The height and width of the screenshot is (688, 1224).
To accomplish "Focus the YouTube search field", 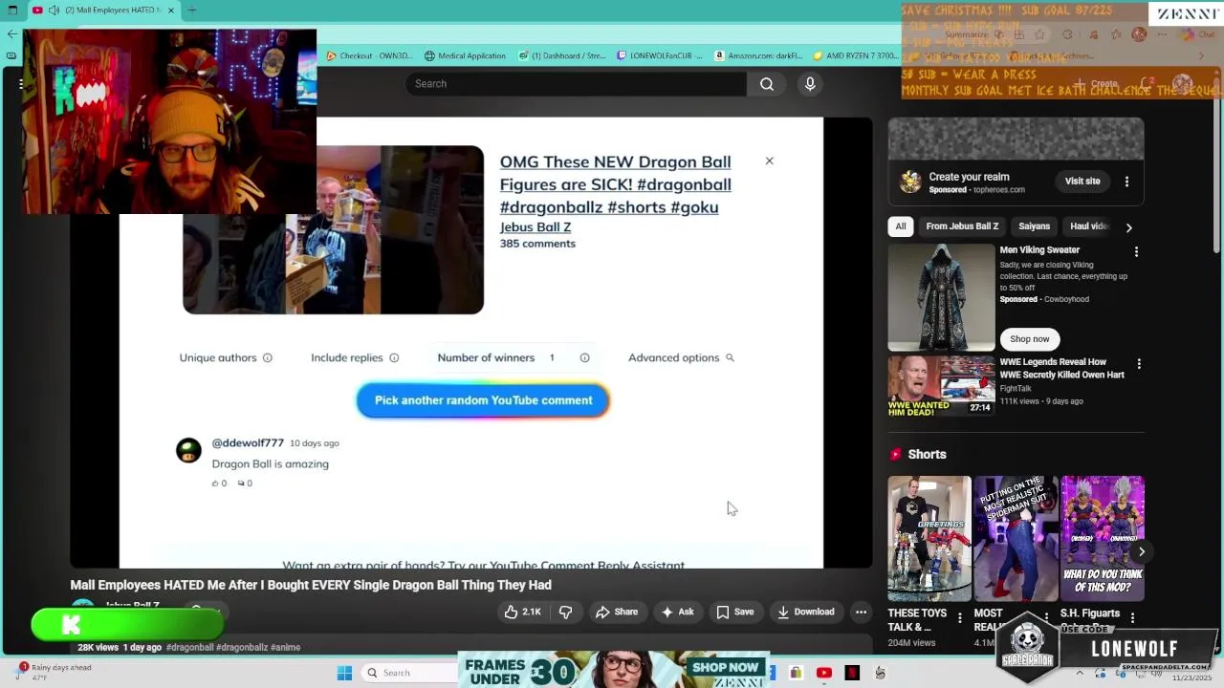I will [576, 84].
